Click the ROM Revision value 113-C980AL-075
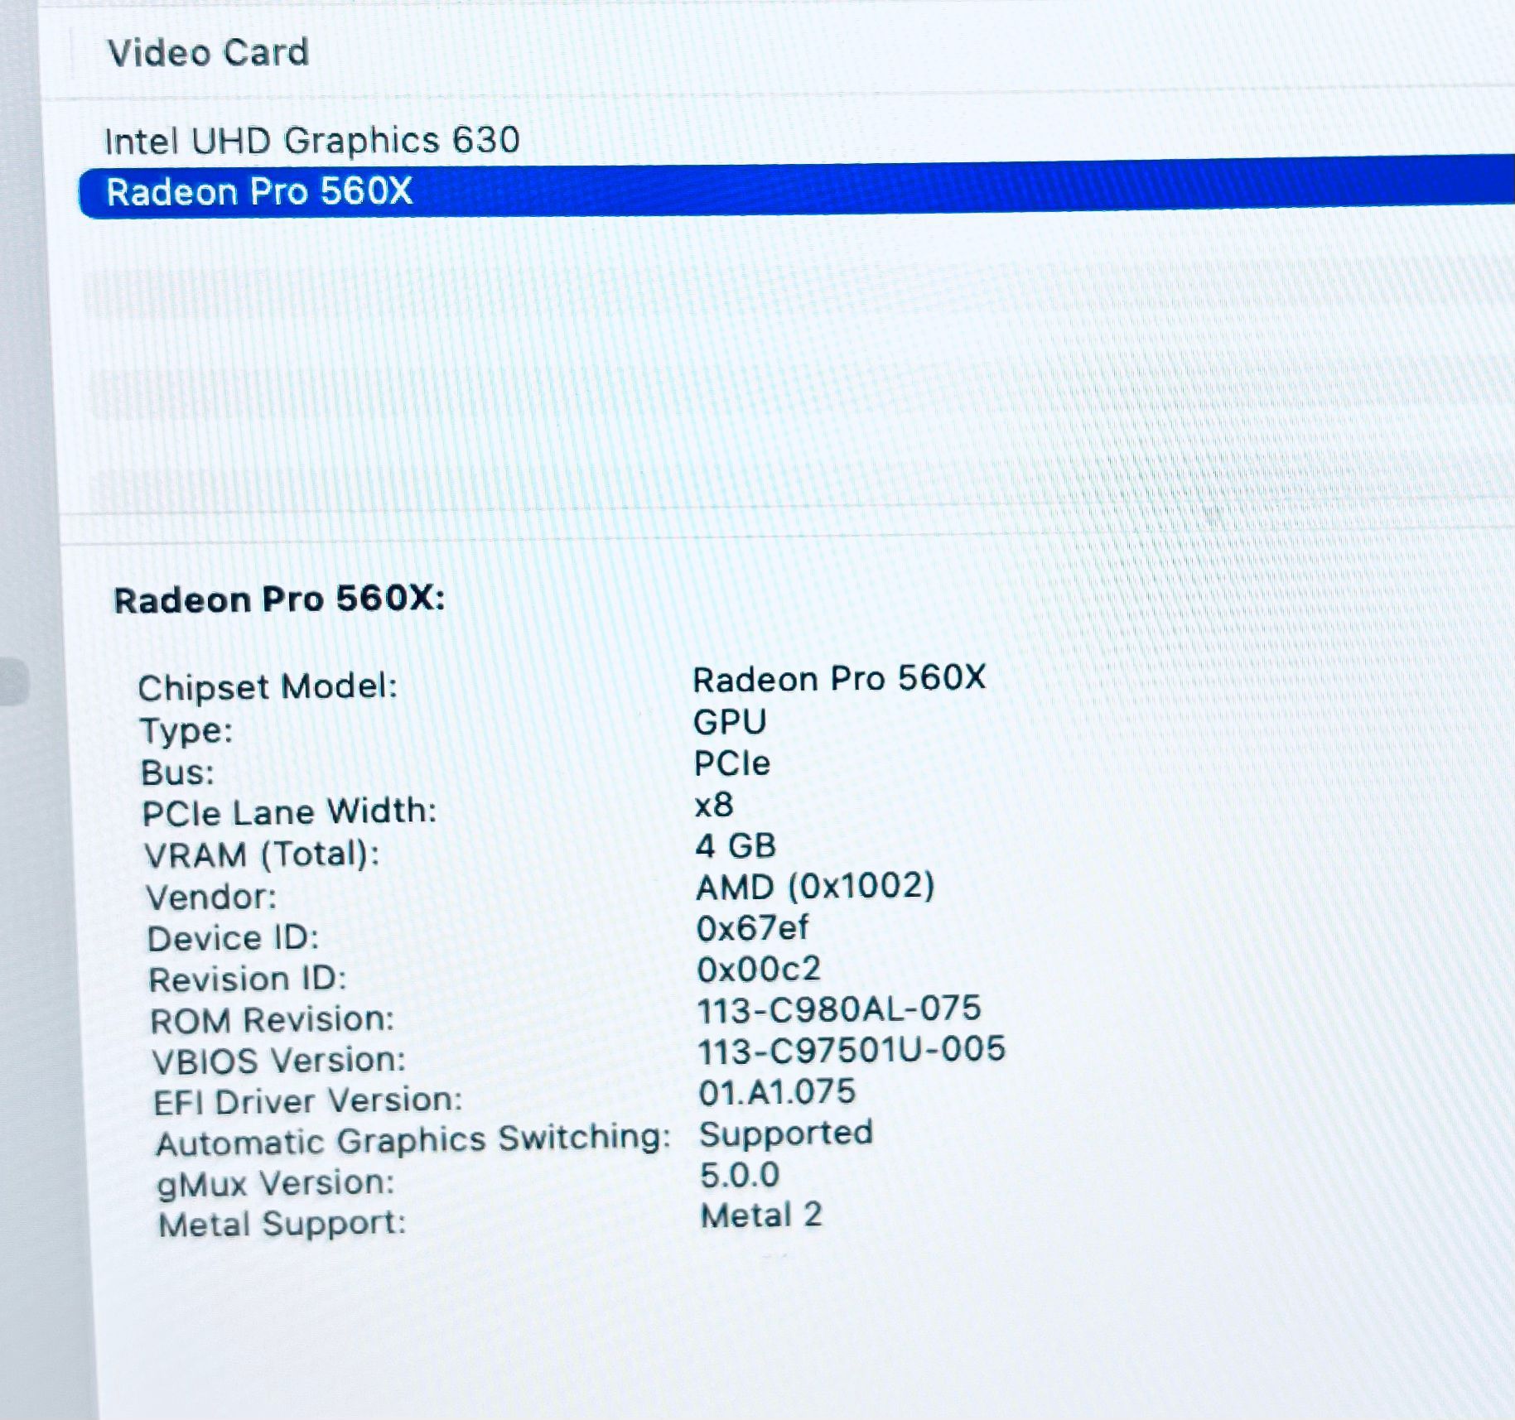 coord(838,1009)
